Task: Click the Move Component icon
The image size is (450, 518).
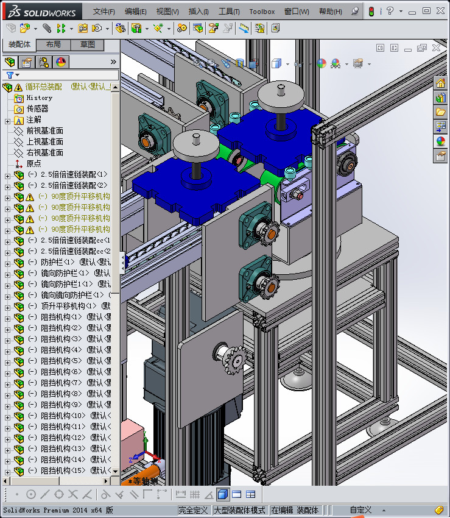Action: click(97, 29)
